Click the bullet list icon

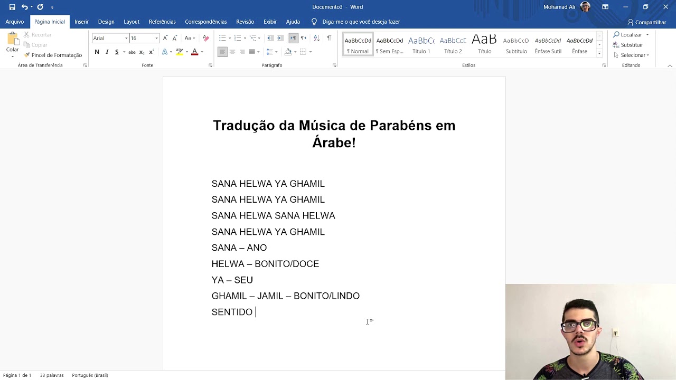[x=222, y=38]
